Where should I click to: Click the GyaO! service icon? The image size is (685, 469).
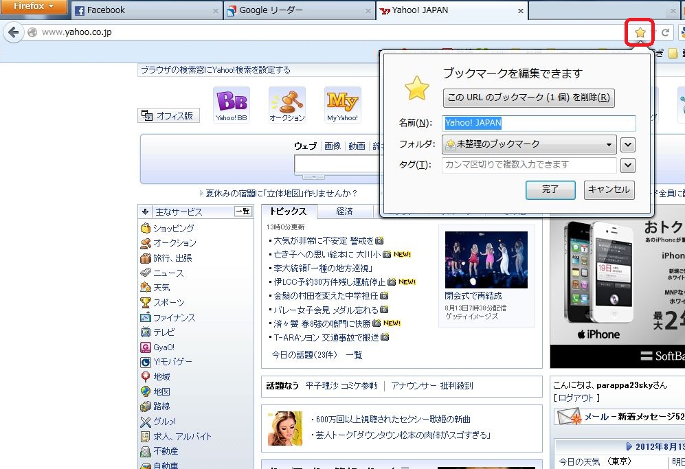[x=146, y=347]
